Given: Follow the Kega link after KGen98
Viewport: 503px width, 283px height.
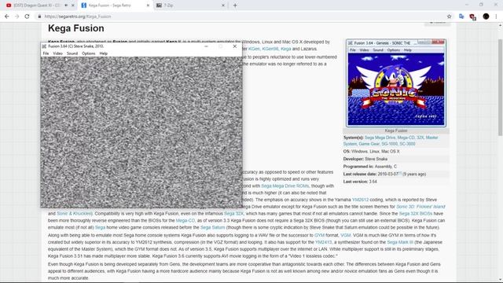Looking at the screenshot, I should click(286, 49).
